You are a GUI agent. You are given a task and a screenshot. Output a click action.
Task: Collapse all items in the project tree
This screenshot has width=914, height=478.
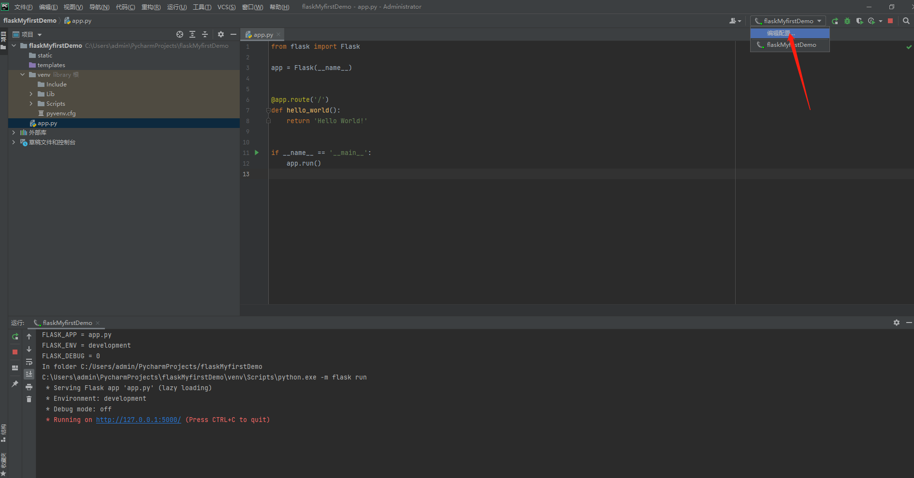coord(205,34)
